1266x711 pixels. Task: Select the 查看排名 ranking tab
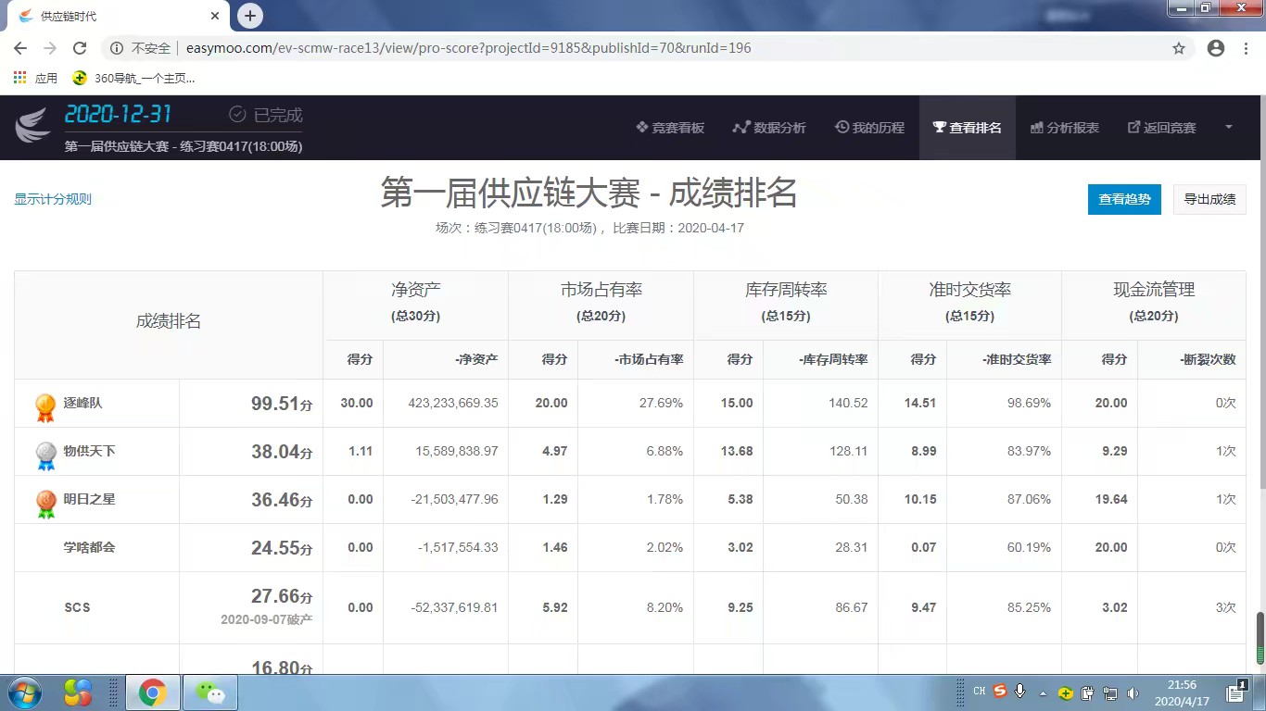tap(967, 128)
